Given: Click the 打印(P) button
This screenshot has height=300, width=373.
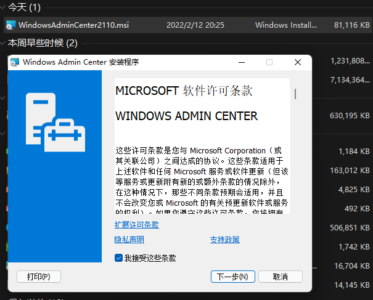Looking at the screenshot, I should pyautogui.click(x=39, y=277).
